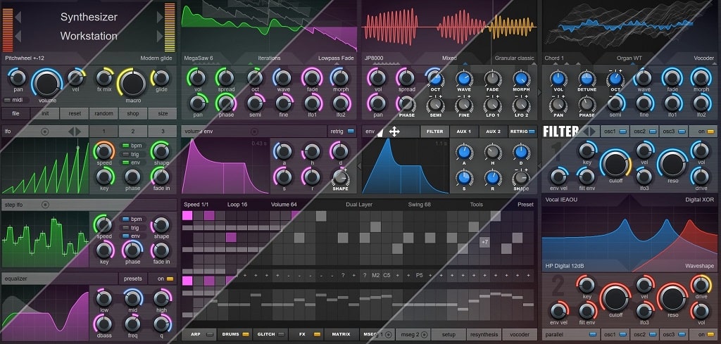Open the Pitchwheel +-12 dropdown
The width and height of the screenshot is (721, 344).
[x=25, y=58]
